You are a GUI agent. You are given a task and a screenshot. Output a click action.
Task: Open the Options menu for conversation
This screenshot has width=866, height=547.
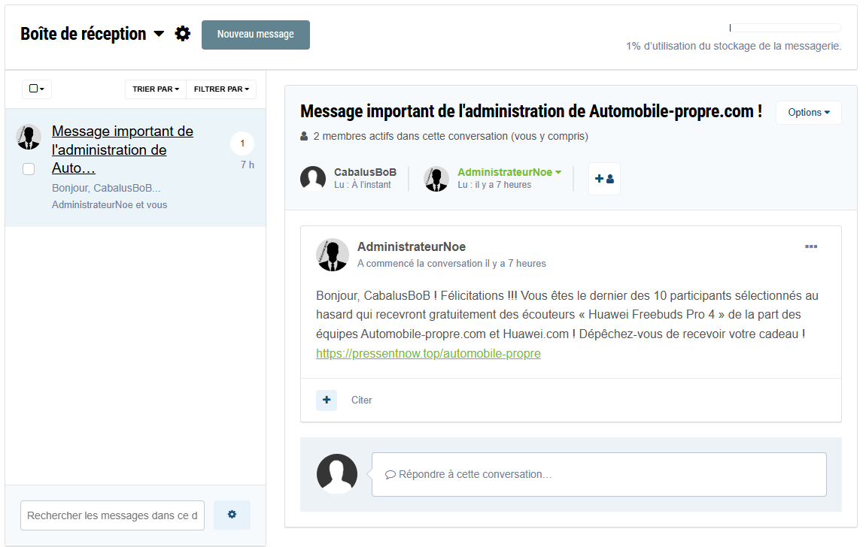tap(808, 112)
